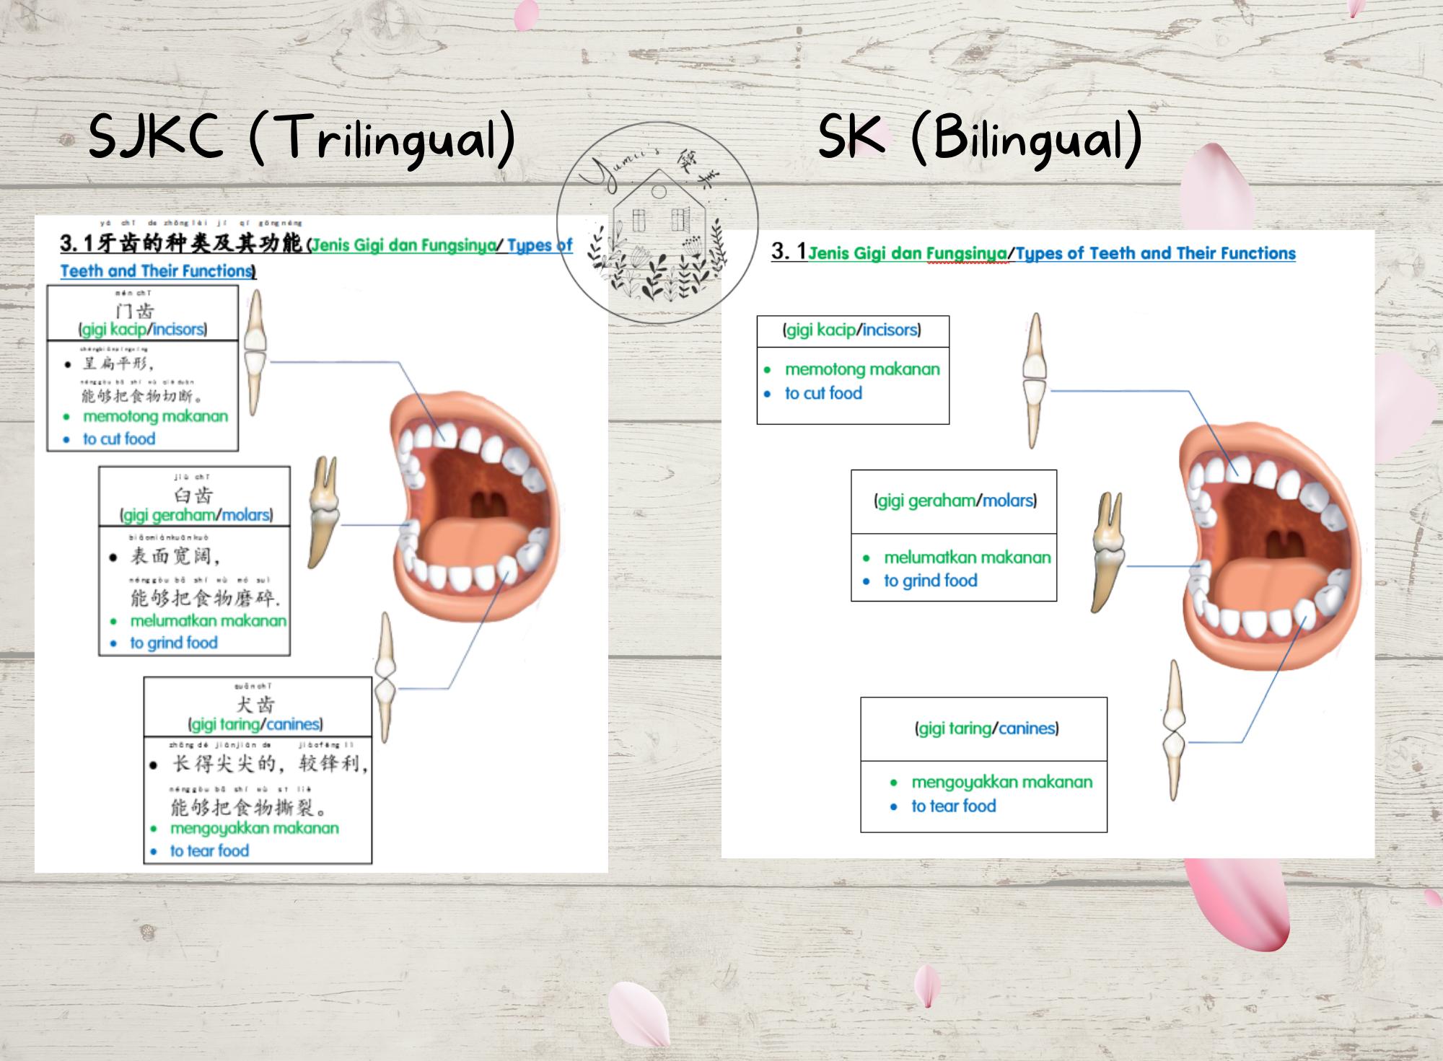Click the 'Types of Teeth and Their Functions' link in SK sheet
This screenshot has height=1061, width=1443.
(x=1156, y=253)
